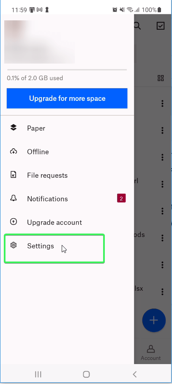Tap the blurred account profile header

pos(39,42)
